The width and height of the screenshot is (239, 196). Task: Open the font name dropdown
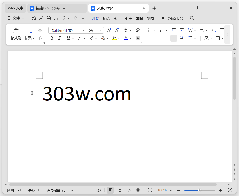[x=83, y=30]
